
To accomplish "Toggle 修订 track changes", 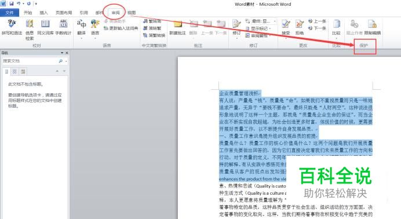I will pyautogui.click(x=236, y=27).
